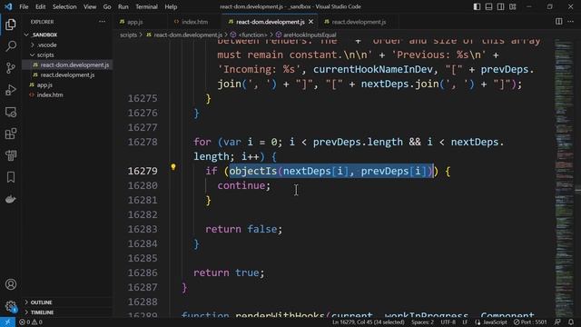Open the Remote Explorer view

click(11, 112)
